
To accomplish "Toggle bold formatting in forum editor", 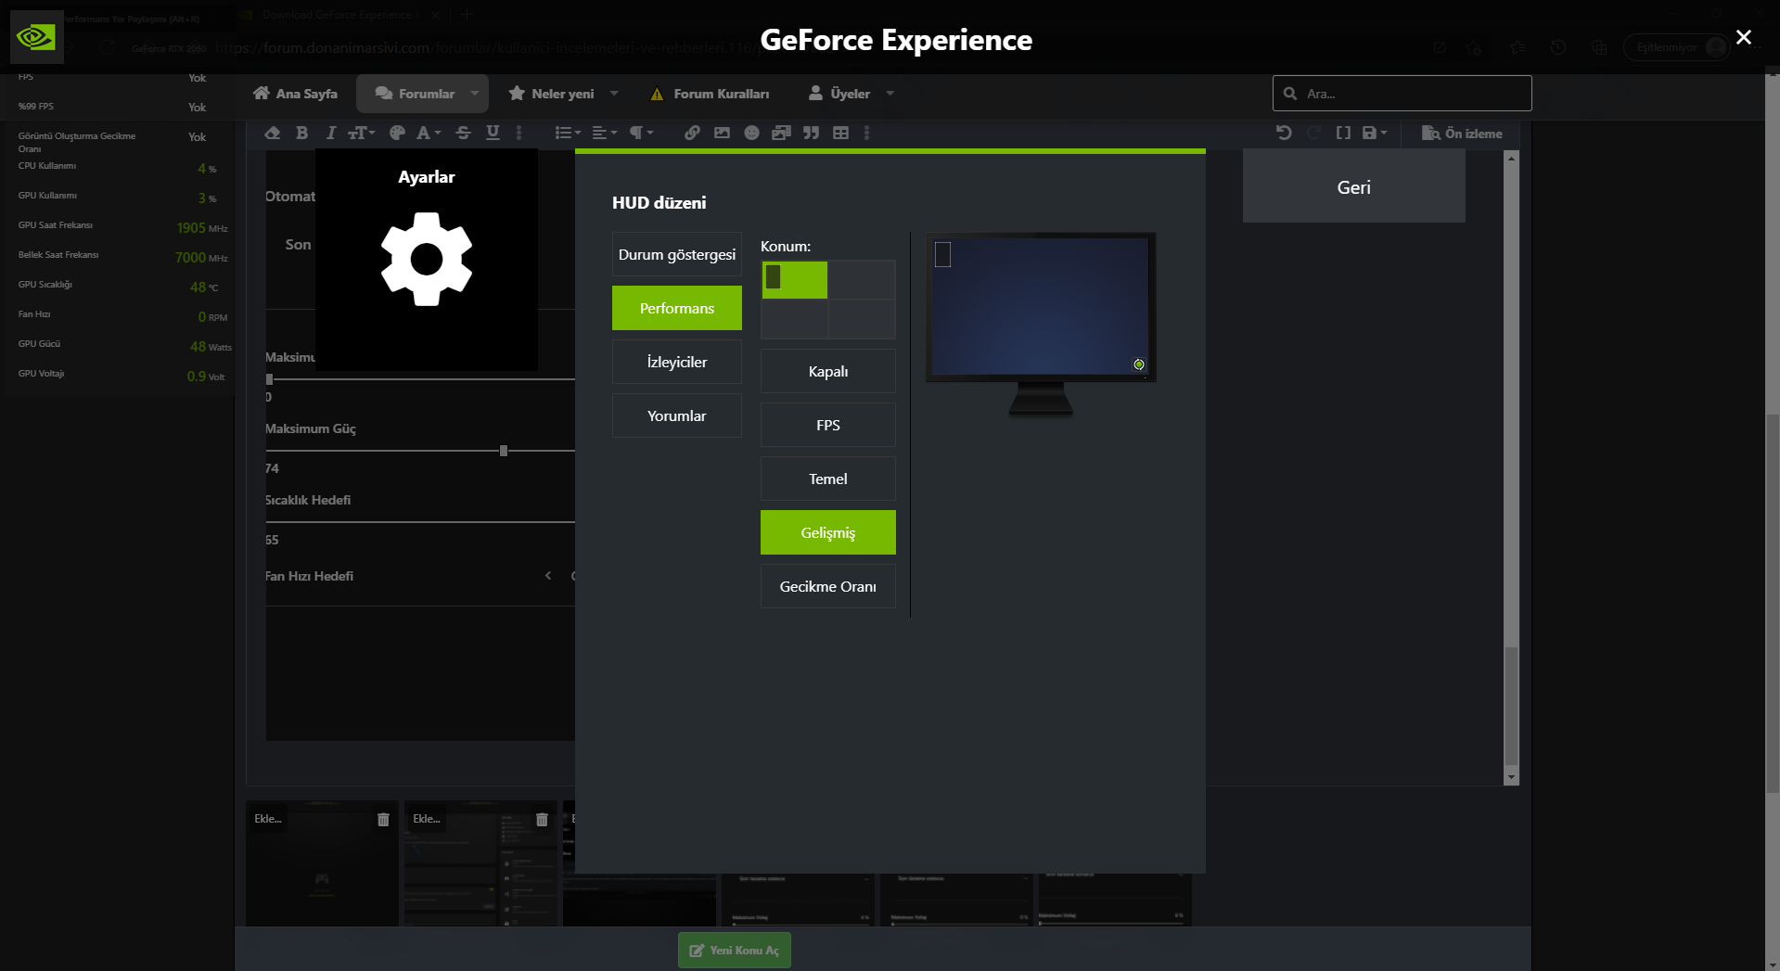I will click(x=301, y=133).
